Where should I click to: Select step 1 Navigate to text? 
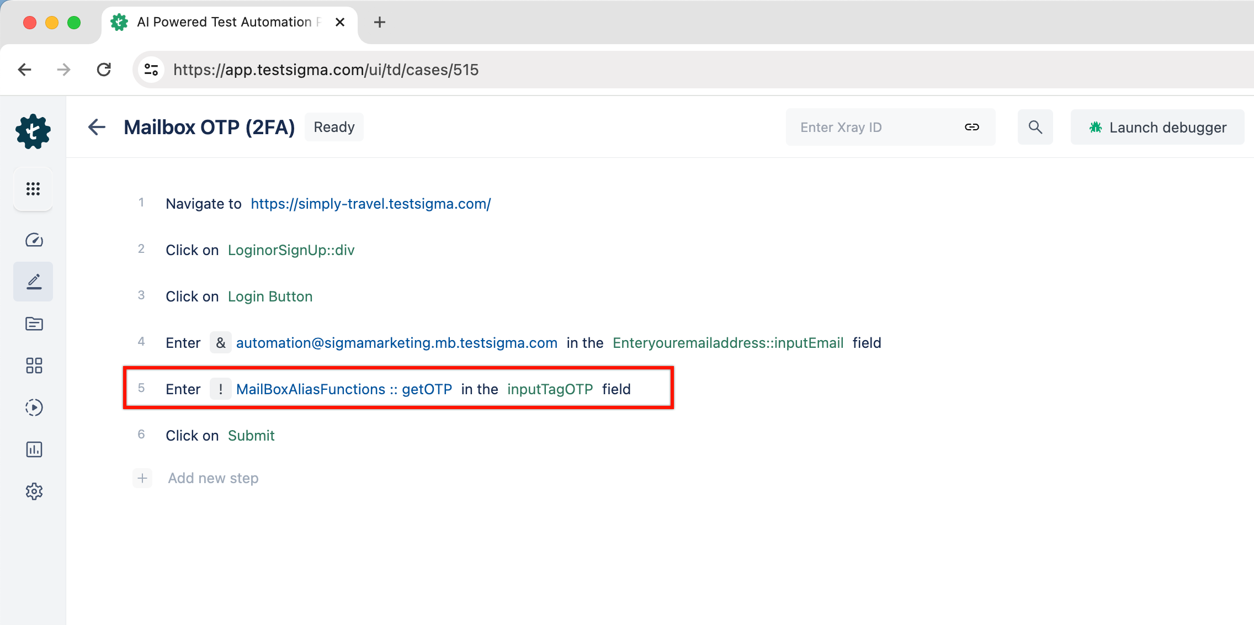pos(204,204)
